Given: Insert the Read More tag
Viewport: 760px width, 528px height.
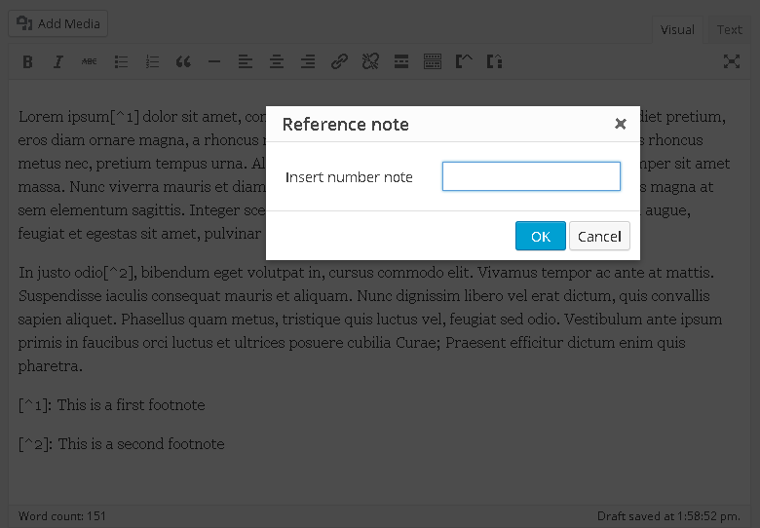Looking at the screenshot, I should (x=401, y=62).
